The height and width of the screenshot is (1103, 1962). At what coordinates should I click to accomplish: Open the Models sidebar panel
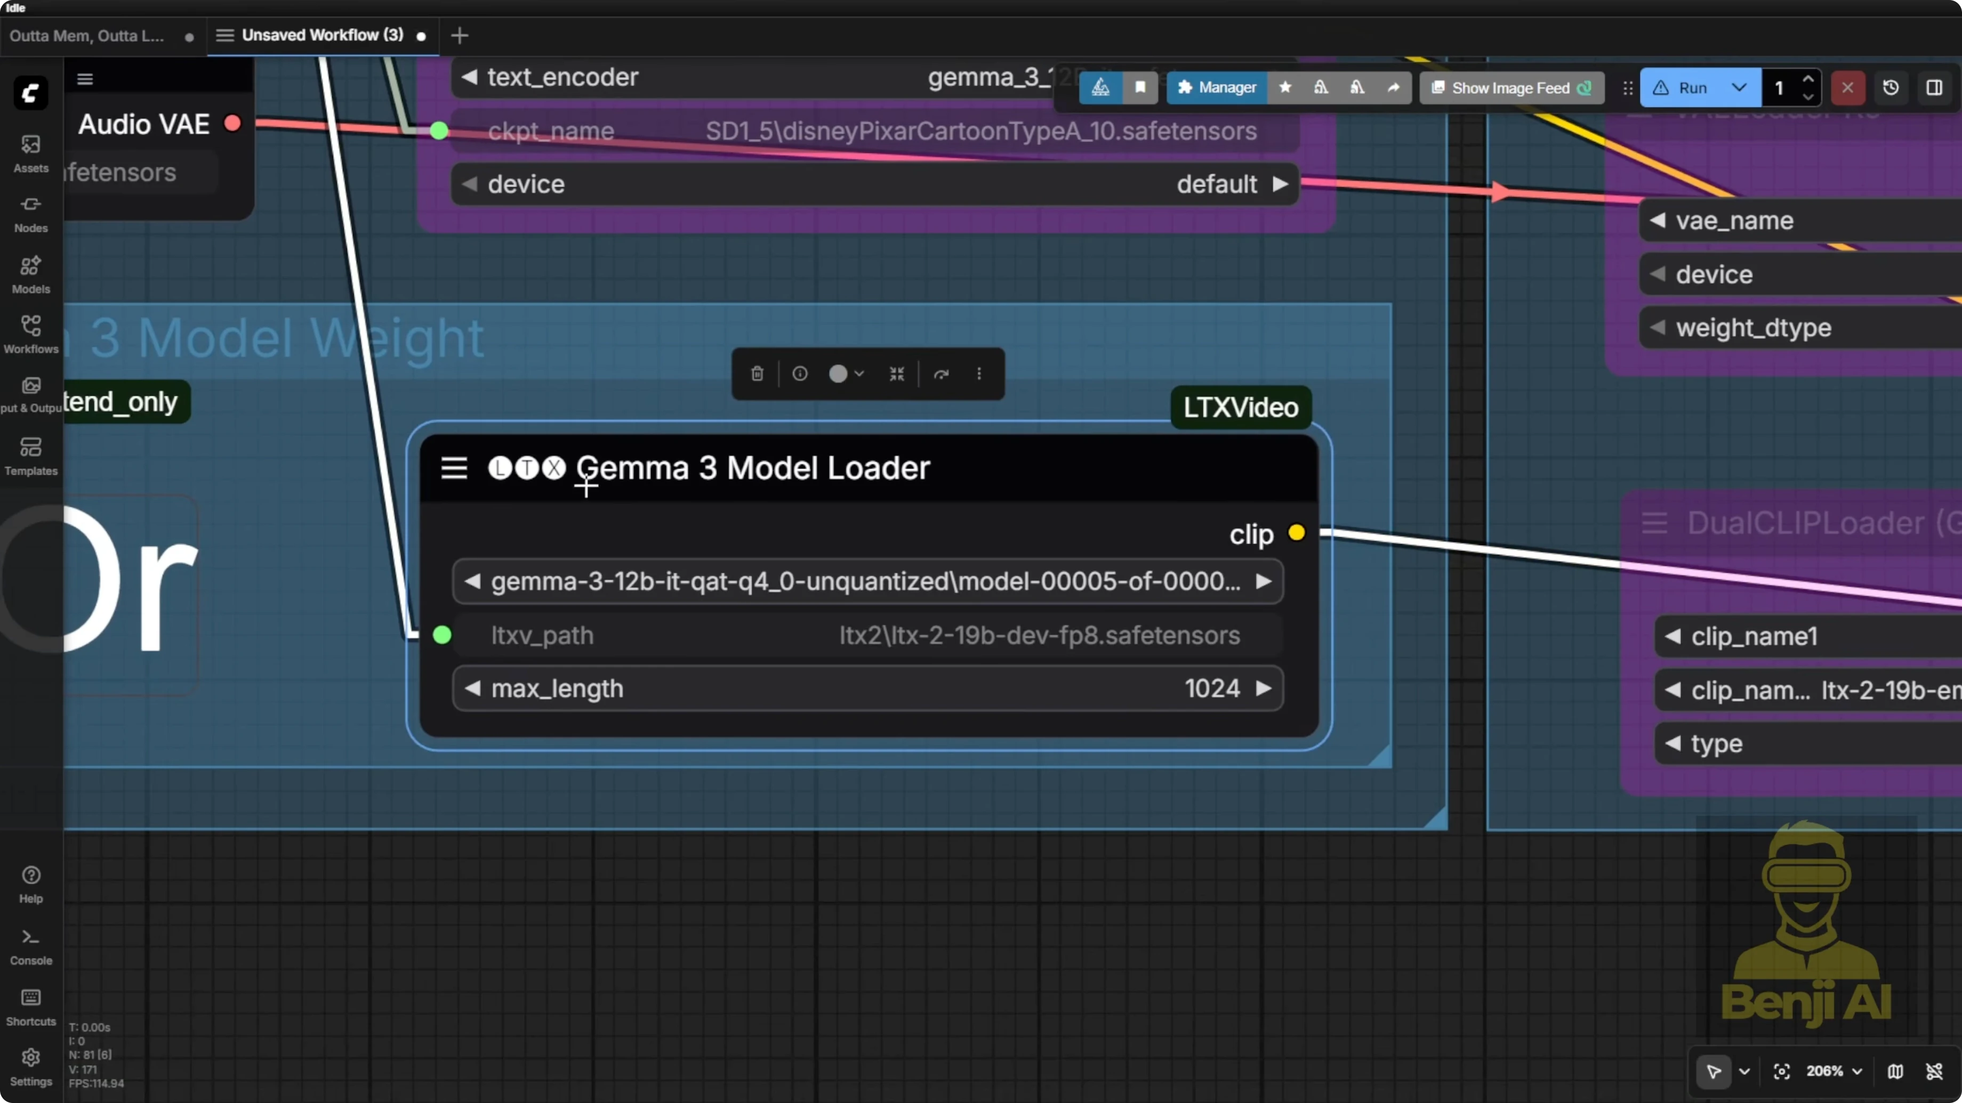[x=30, y=274]
